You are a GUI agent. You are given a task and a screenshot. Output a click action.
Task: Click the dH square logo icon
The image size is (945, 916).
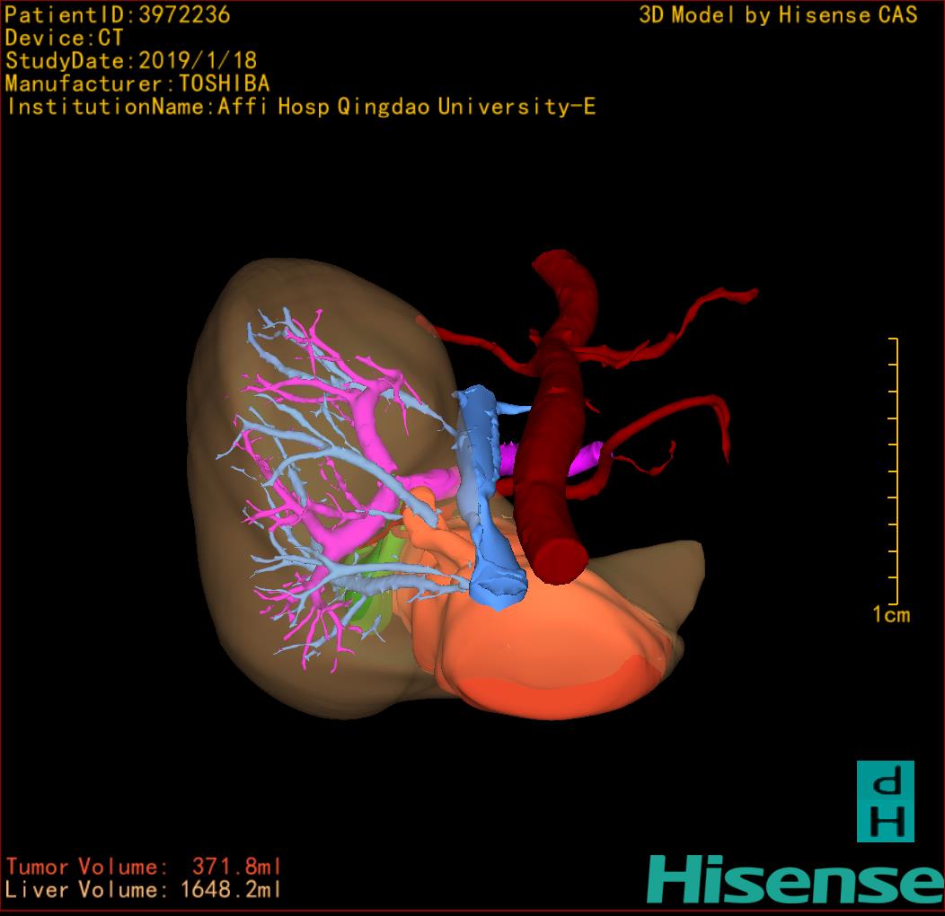click(x=885, y=801)
